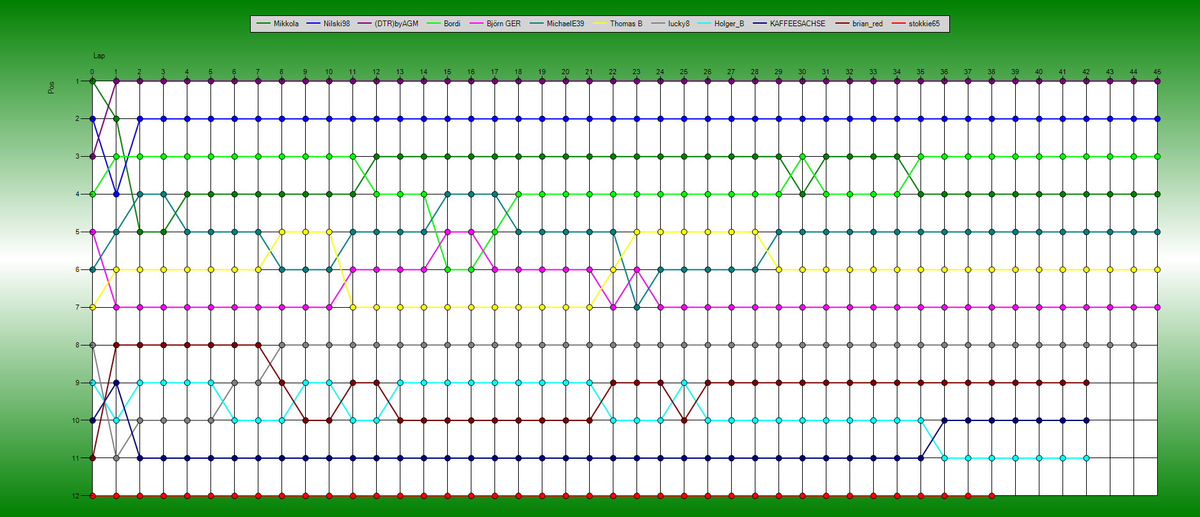Click the KAFFEESACHSE legend label
1200x517 pixels.
797,24
